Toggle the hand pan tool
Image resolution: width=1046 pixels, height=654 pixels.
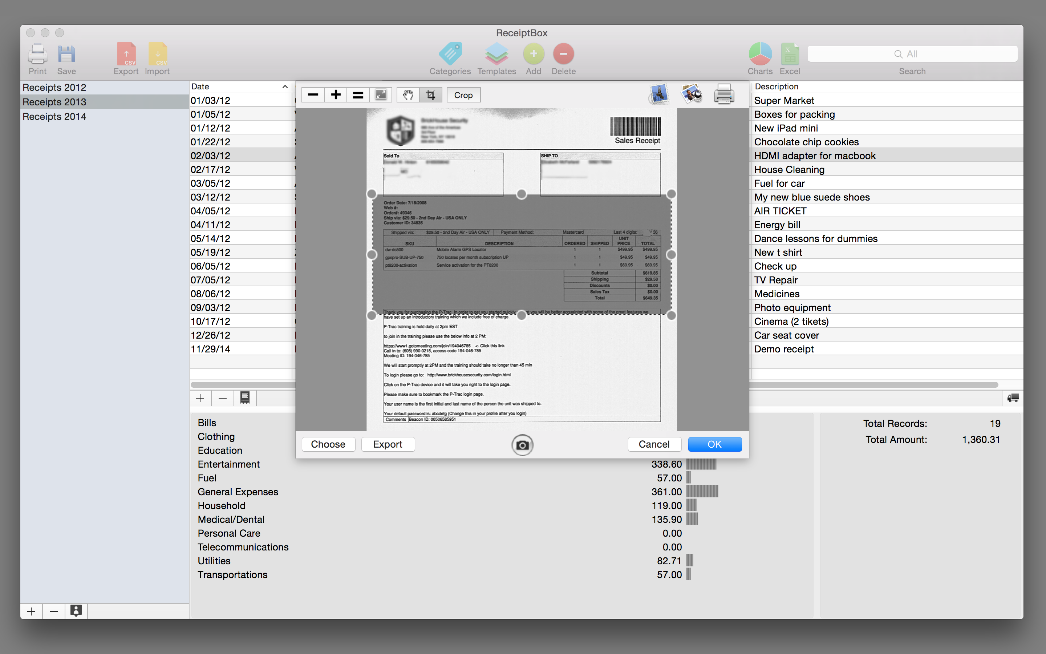pyautogui.click(x=408, y=95)
